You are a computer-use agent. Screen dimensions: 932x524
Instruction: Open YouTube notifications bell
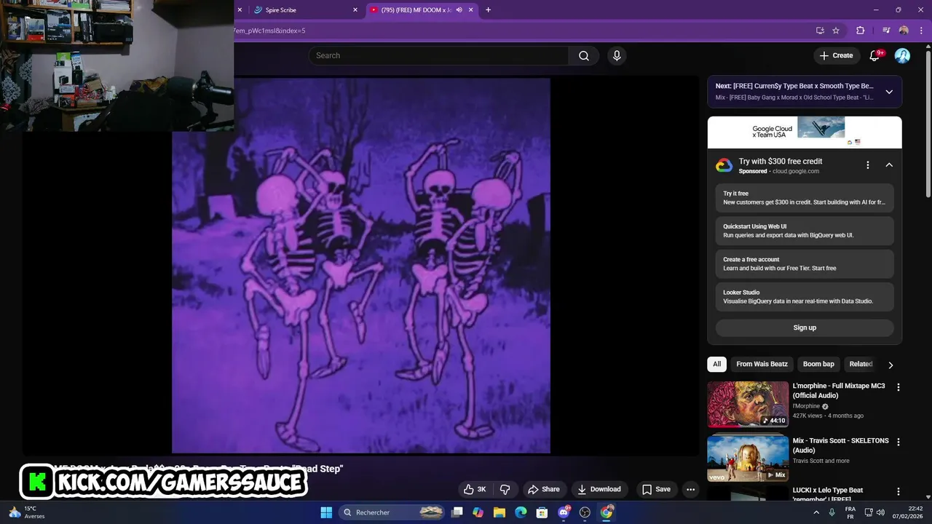pyautogui.click(x=875, y=55)
